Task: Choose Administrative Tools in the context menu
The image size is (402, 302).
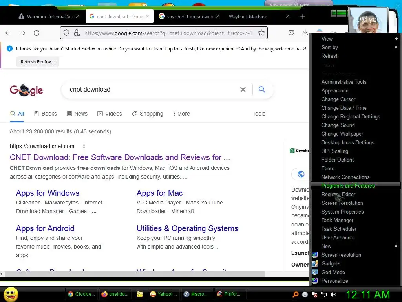Action: [x=355, y=82]
